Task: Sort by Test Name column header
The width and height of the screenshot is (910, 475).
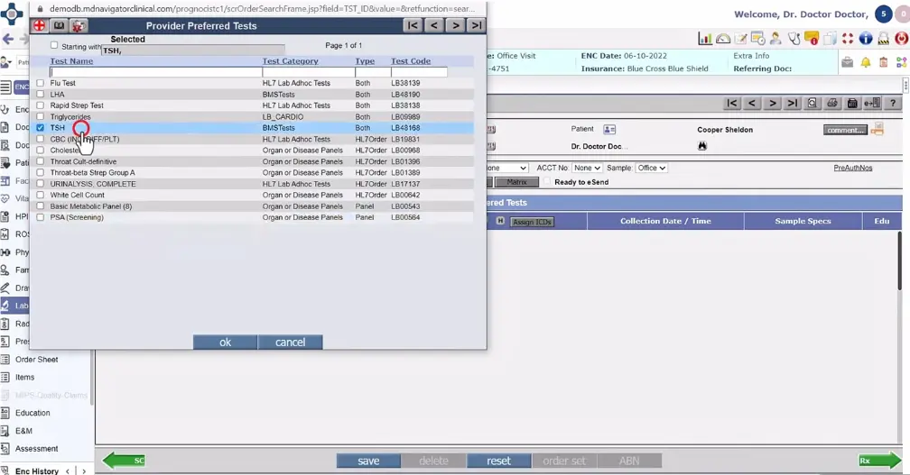Action: coord(71,60)
